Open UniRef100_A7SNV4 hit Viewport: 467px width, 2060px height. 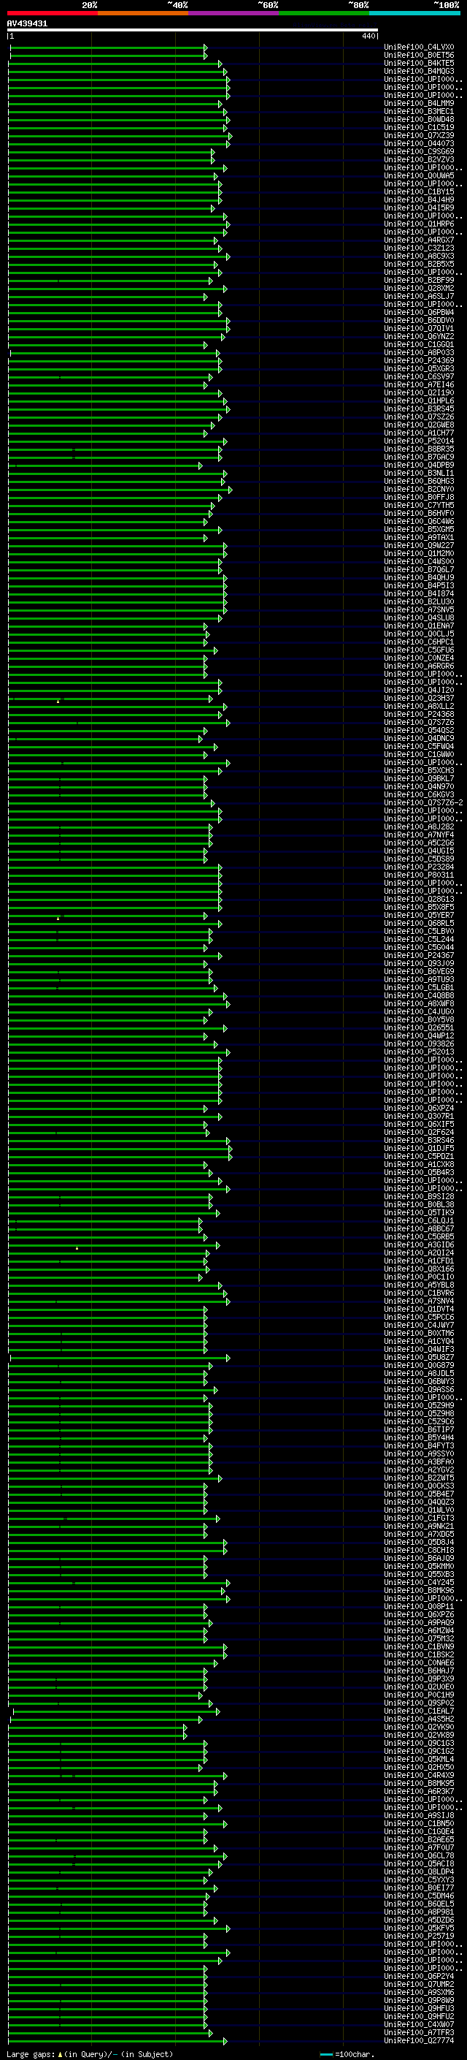[419, 1301]
